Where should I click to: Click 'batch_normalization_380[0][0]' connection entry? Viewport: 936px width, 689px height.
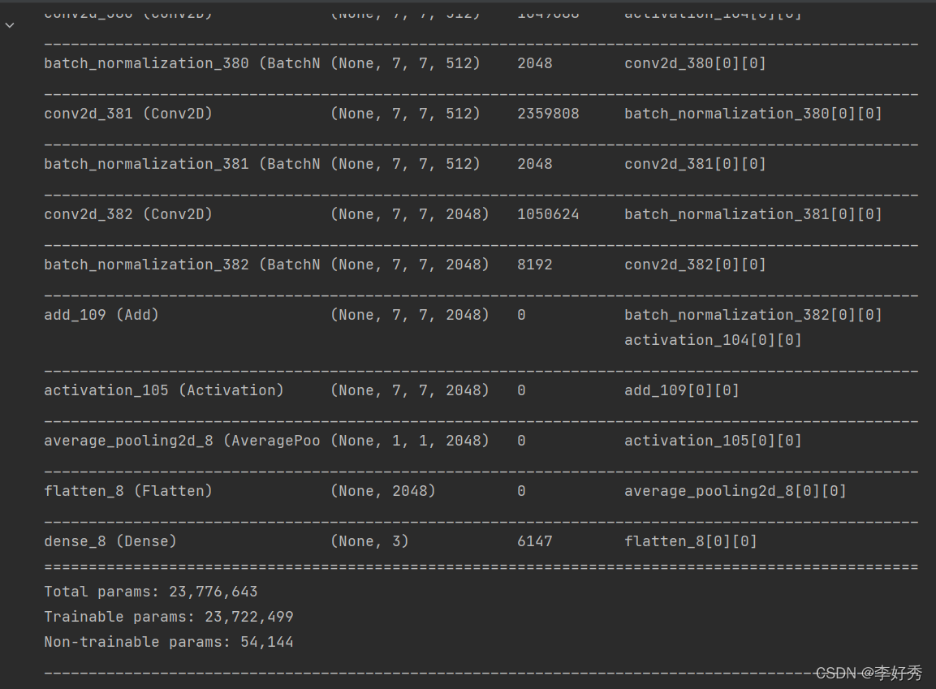tap(753, 114)
